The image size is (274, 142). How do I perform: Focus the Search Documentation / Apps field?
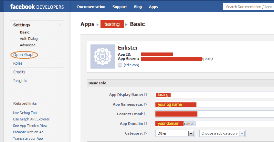point(248,7)
